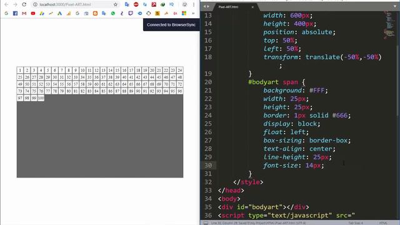This screenshot has height=225, width=400.
Task: Open the Twitch bookmark
Action: click(131, 13)
